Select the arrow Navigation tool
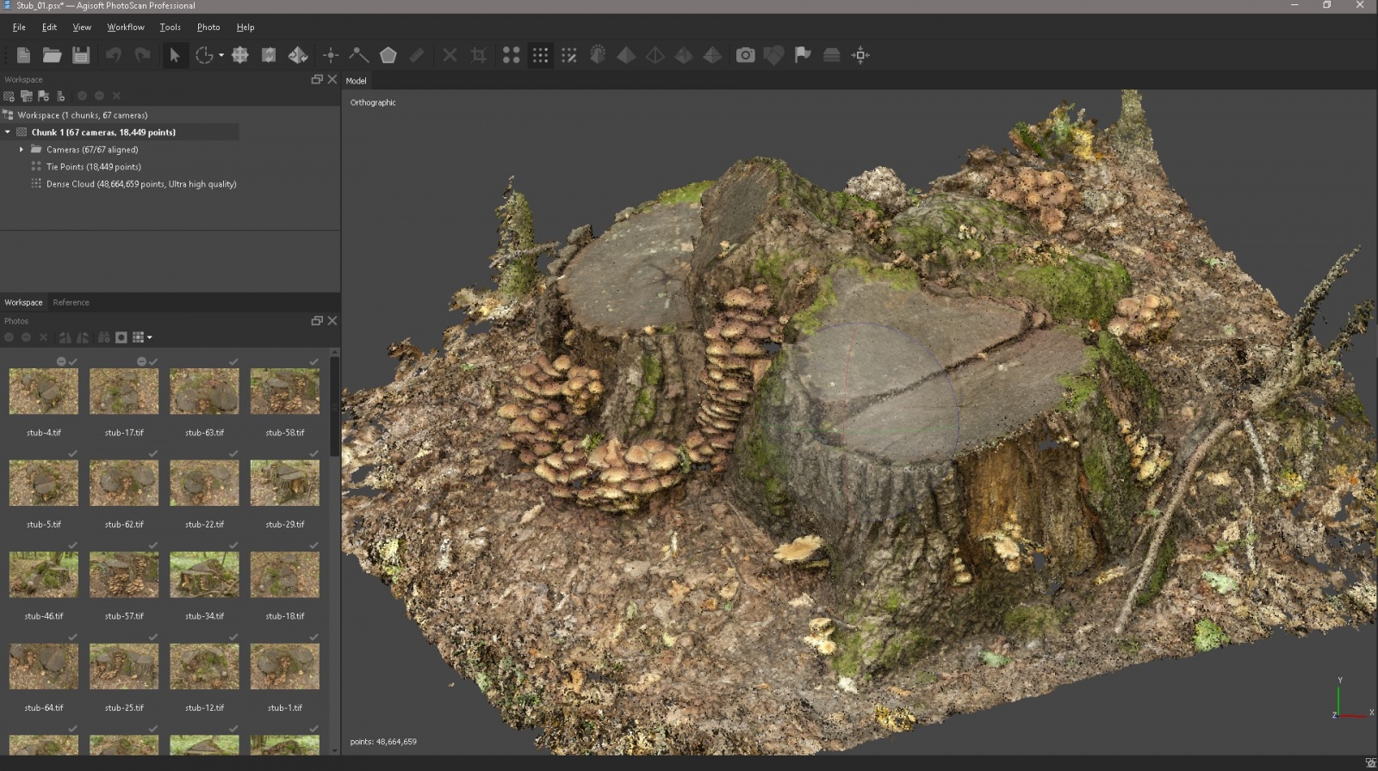The image size is (1378, 771). [x=175, y=55]
